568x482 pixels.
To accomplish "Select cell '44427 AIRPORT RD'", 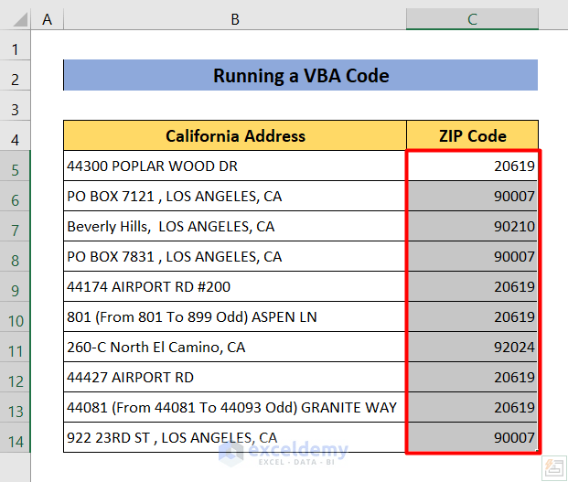I will [x=235, y=377].
